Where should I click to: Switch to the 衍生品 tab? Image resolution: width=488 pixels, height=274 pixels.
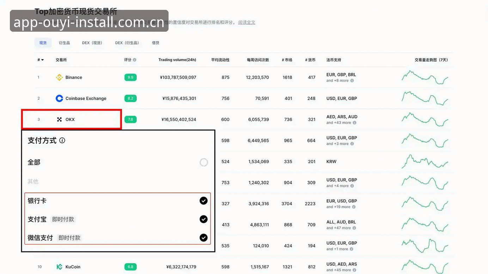click(64, 43)
